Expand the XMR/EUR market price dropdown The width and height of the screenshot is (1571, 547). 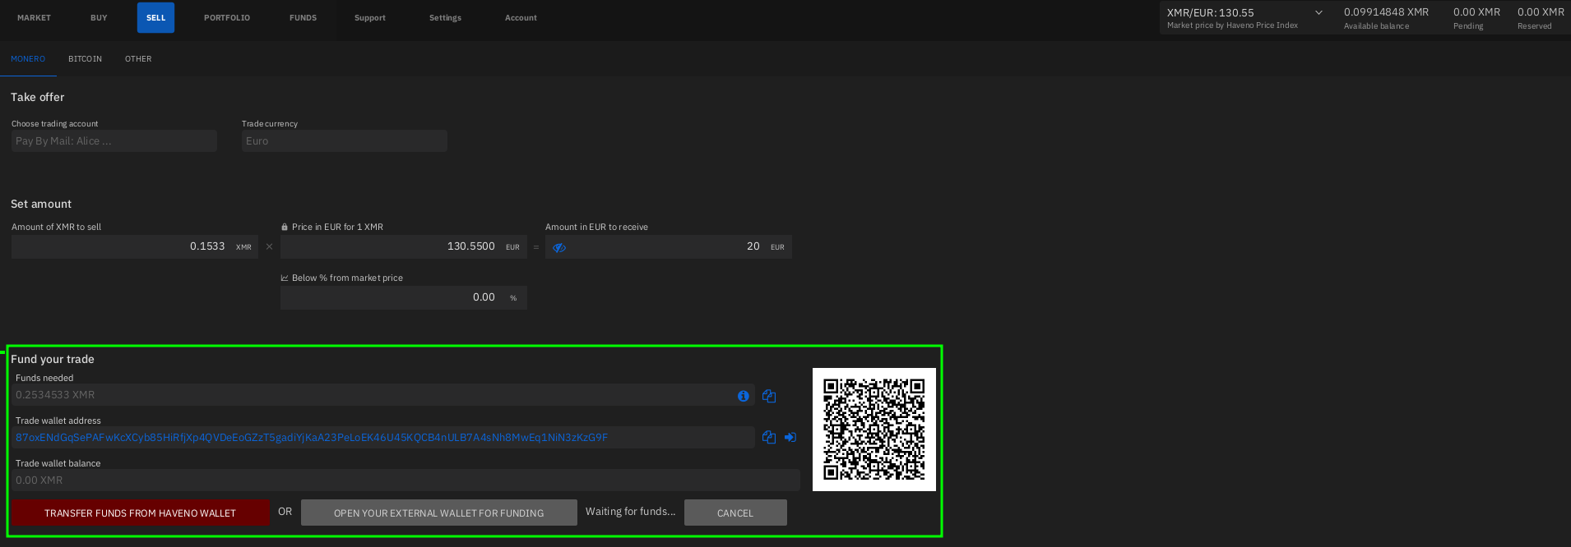[x=1318, y=13]
